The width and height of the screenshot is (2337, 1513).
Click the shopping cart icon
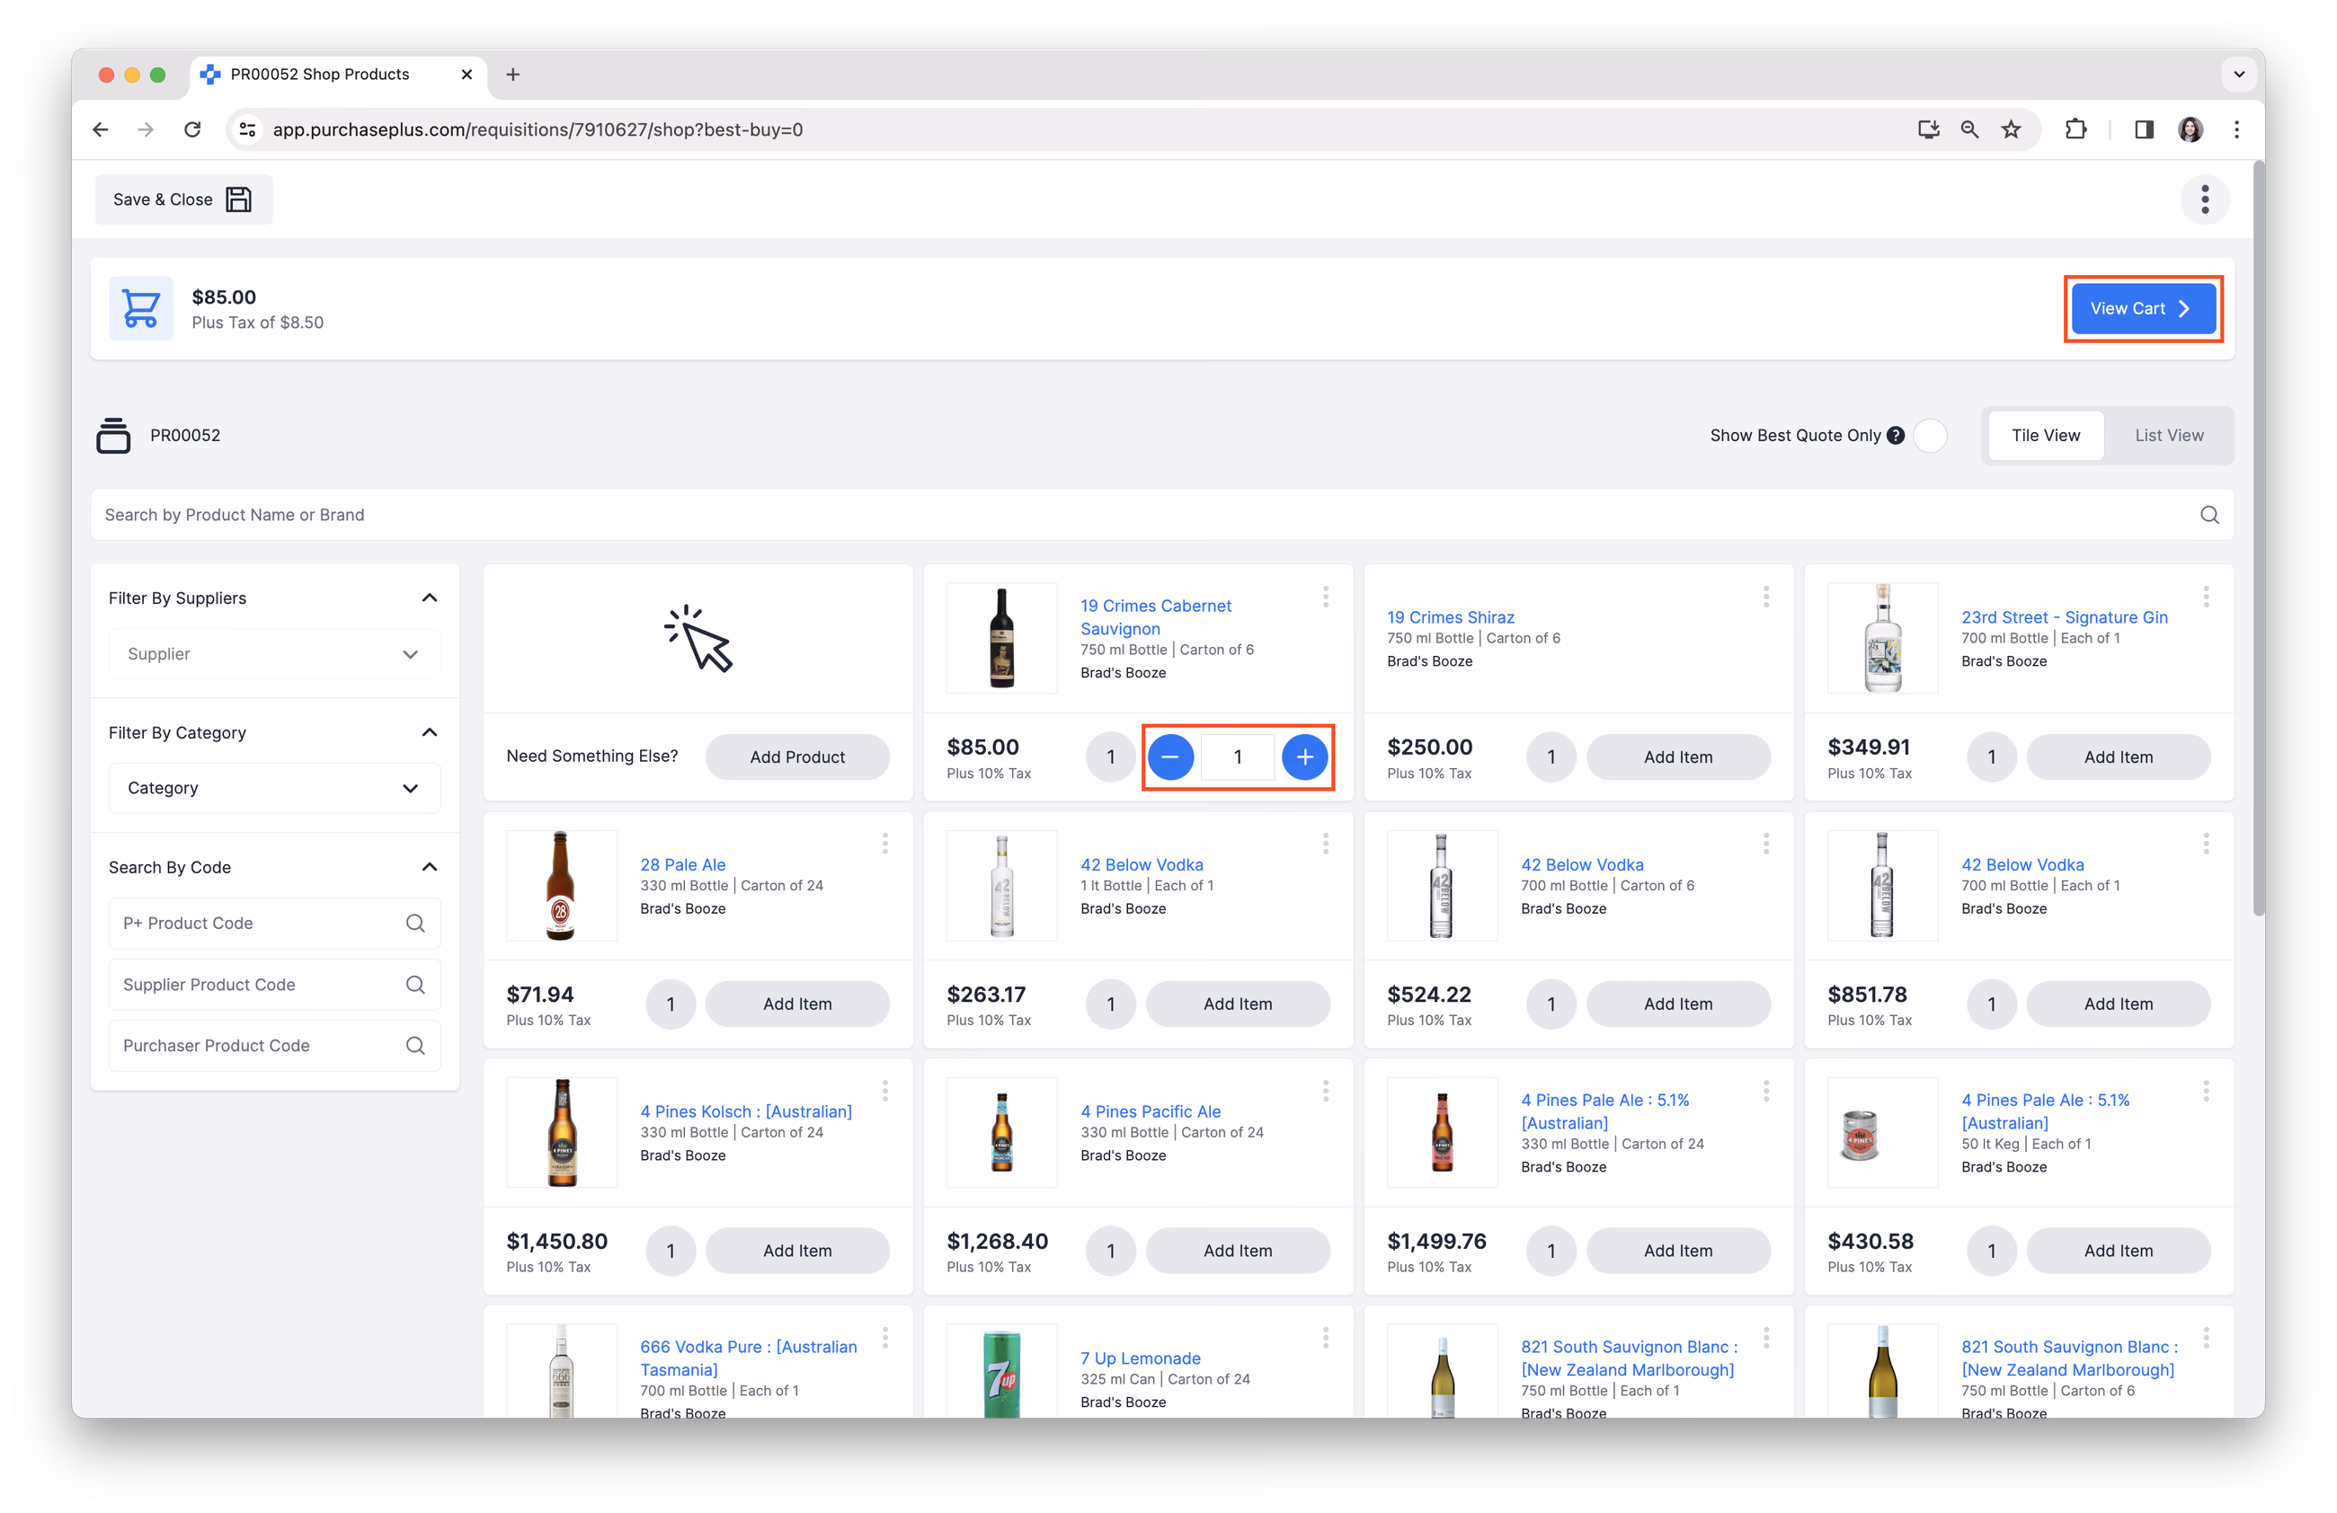140,308
